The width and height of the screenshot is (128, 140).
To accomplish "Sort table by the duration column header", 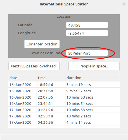I will tap(93, 78).
